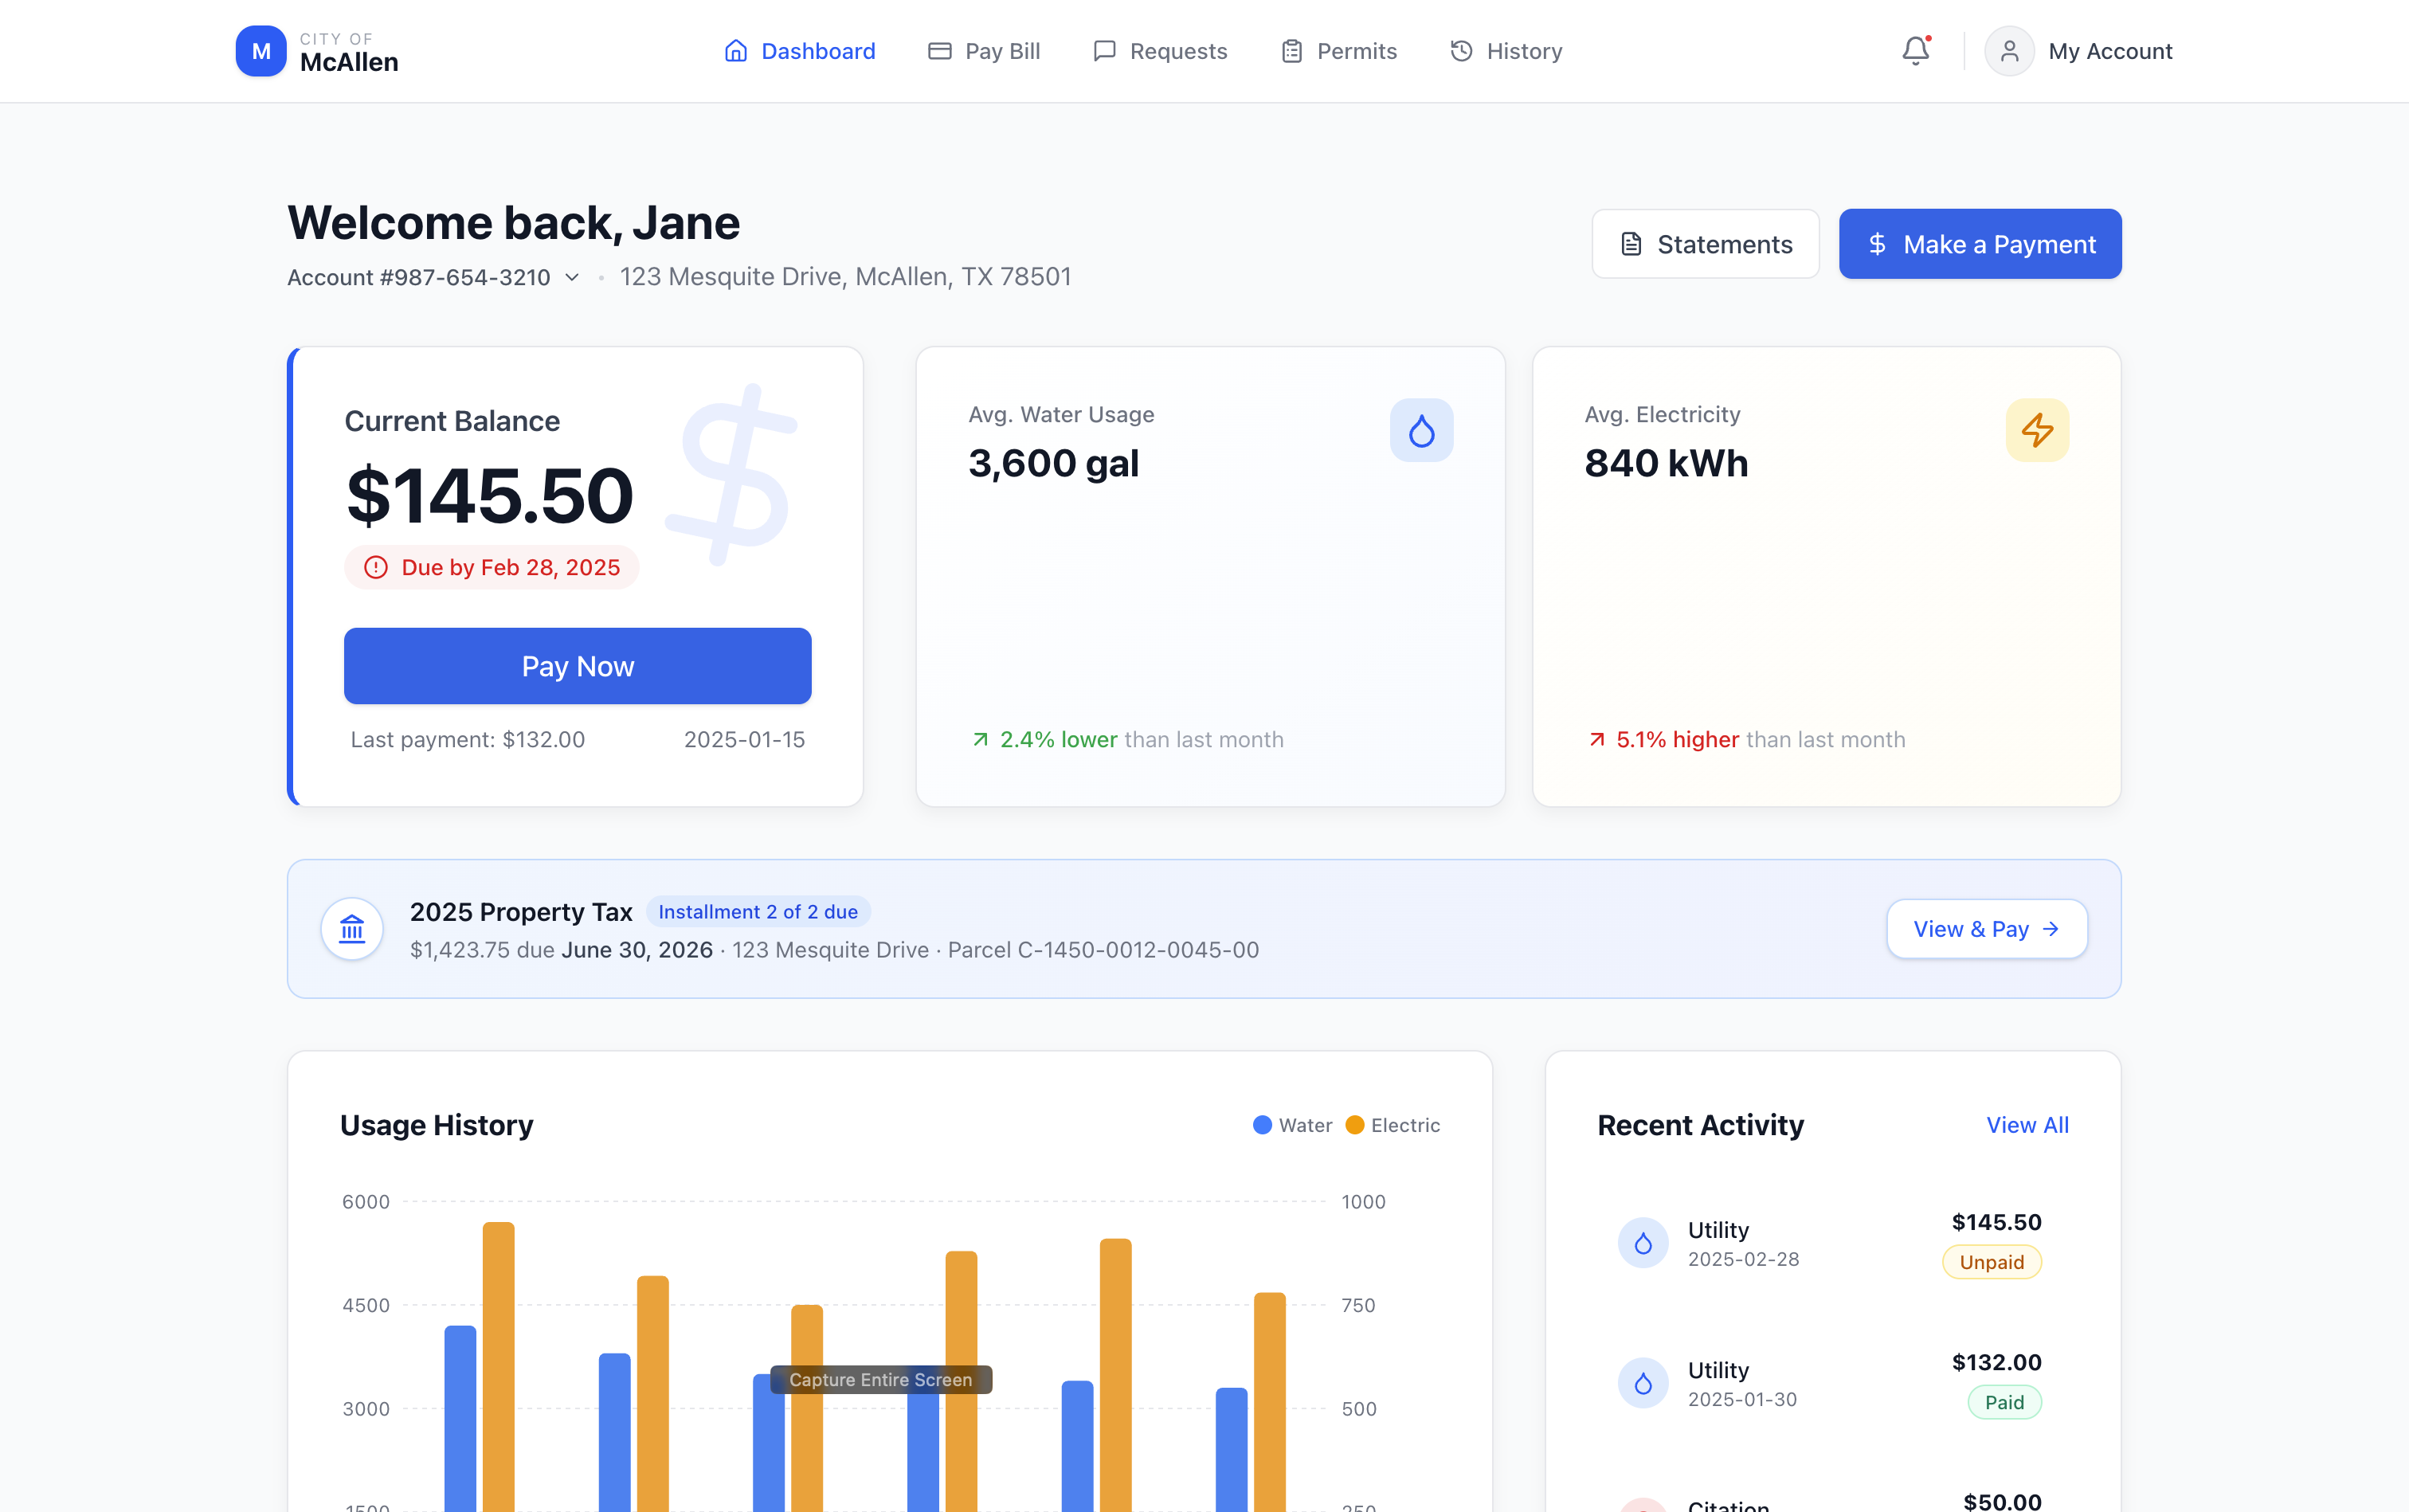Click the 3,600 gal value
The image size is (2409, 1512).
[x=1054, y=463]
